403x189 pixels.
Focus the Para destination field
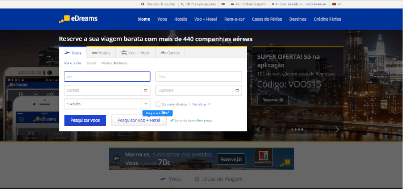(x=199, y=77)
